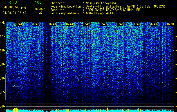
Task: Click the file name 0409080740.png
Action: (x=14, y=8)
